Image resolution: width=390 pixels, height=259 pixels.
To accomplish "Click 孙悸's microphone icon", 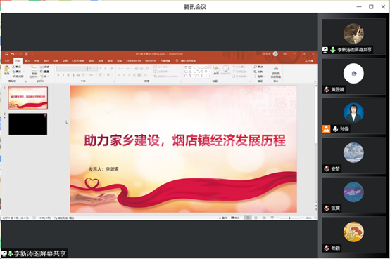I will coord(335,129).
